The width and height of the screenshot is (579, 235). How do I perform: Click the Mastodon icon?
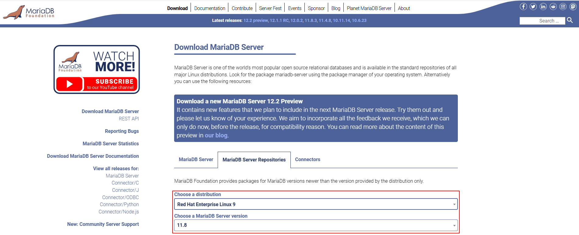tap(573, 7)
